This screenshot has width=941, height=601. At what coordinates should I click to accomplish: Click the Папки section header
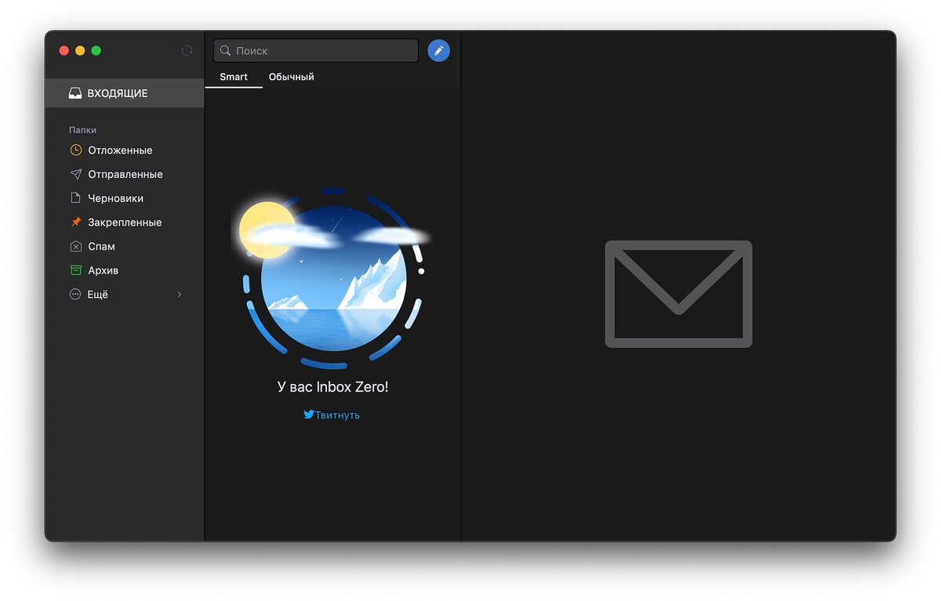coord(82,130)
